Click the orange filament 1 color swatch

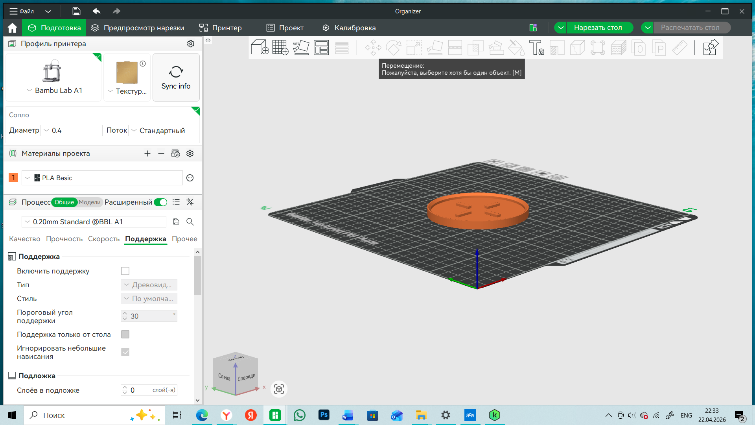pyautogui.click(x=13, y=178)
